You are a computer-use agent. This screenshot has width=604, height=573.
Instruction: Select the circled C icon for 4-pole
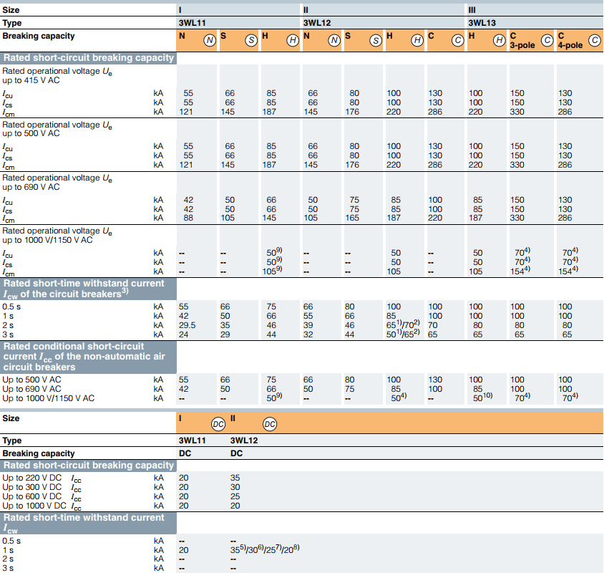(x=595, y=41)
